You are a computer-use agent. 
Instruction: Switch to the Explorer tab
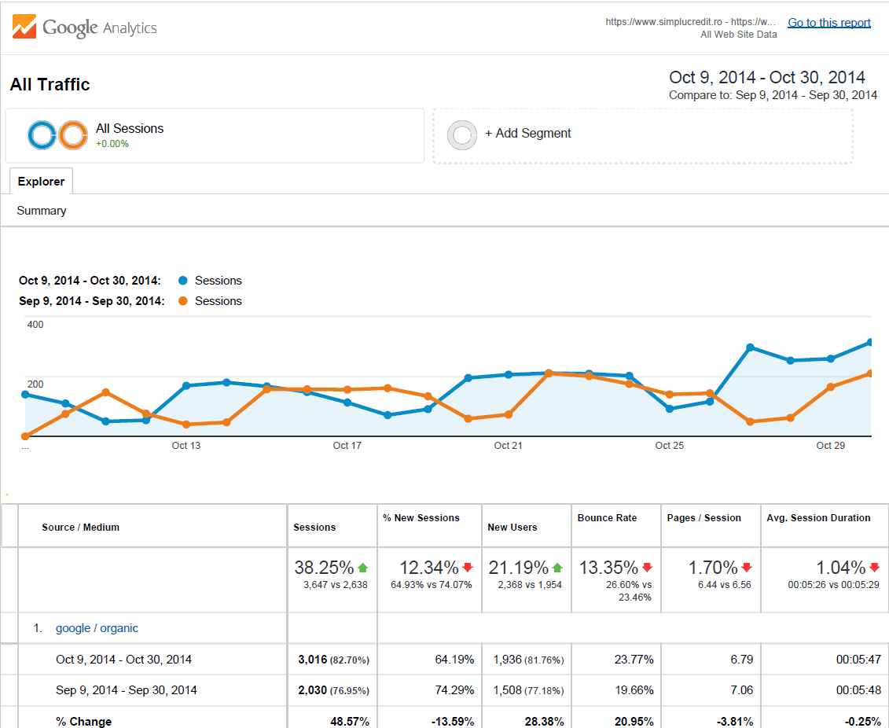tap(41, 181)
